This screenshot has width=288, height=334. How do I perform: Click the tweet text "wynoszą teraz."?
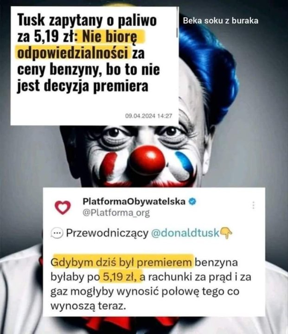(x=87, y=306)
